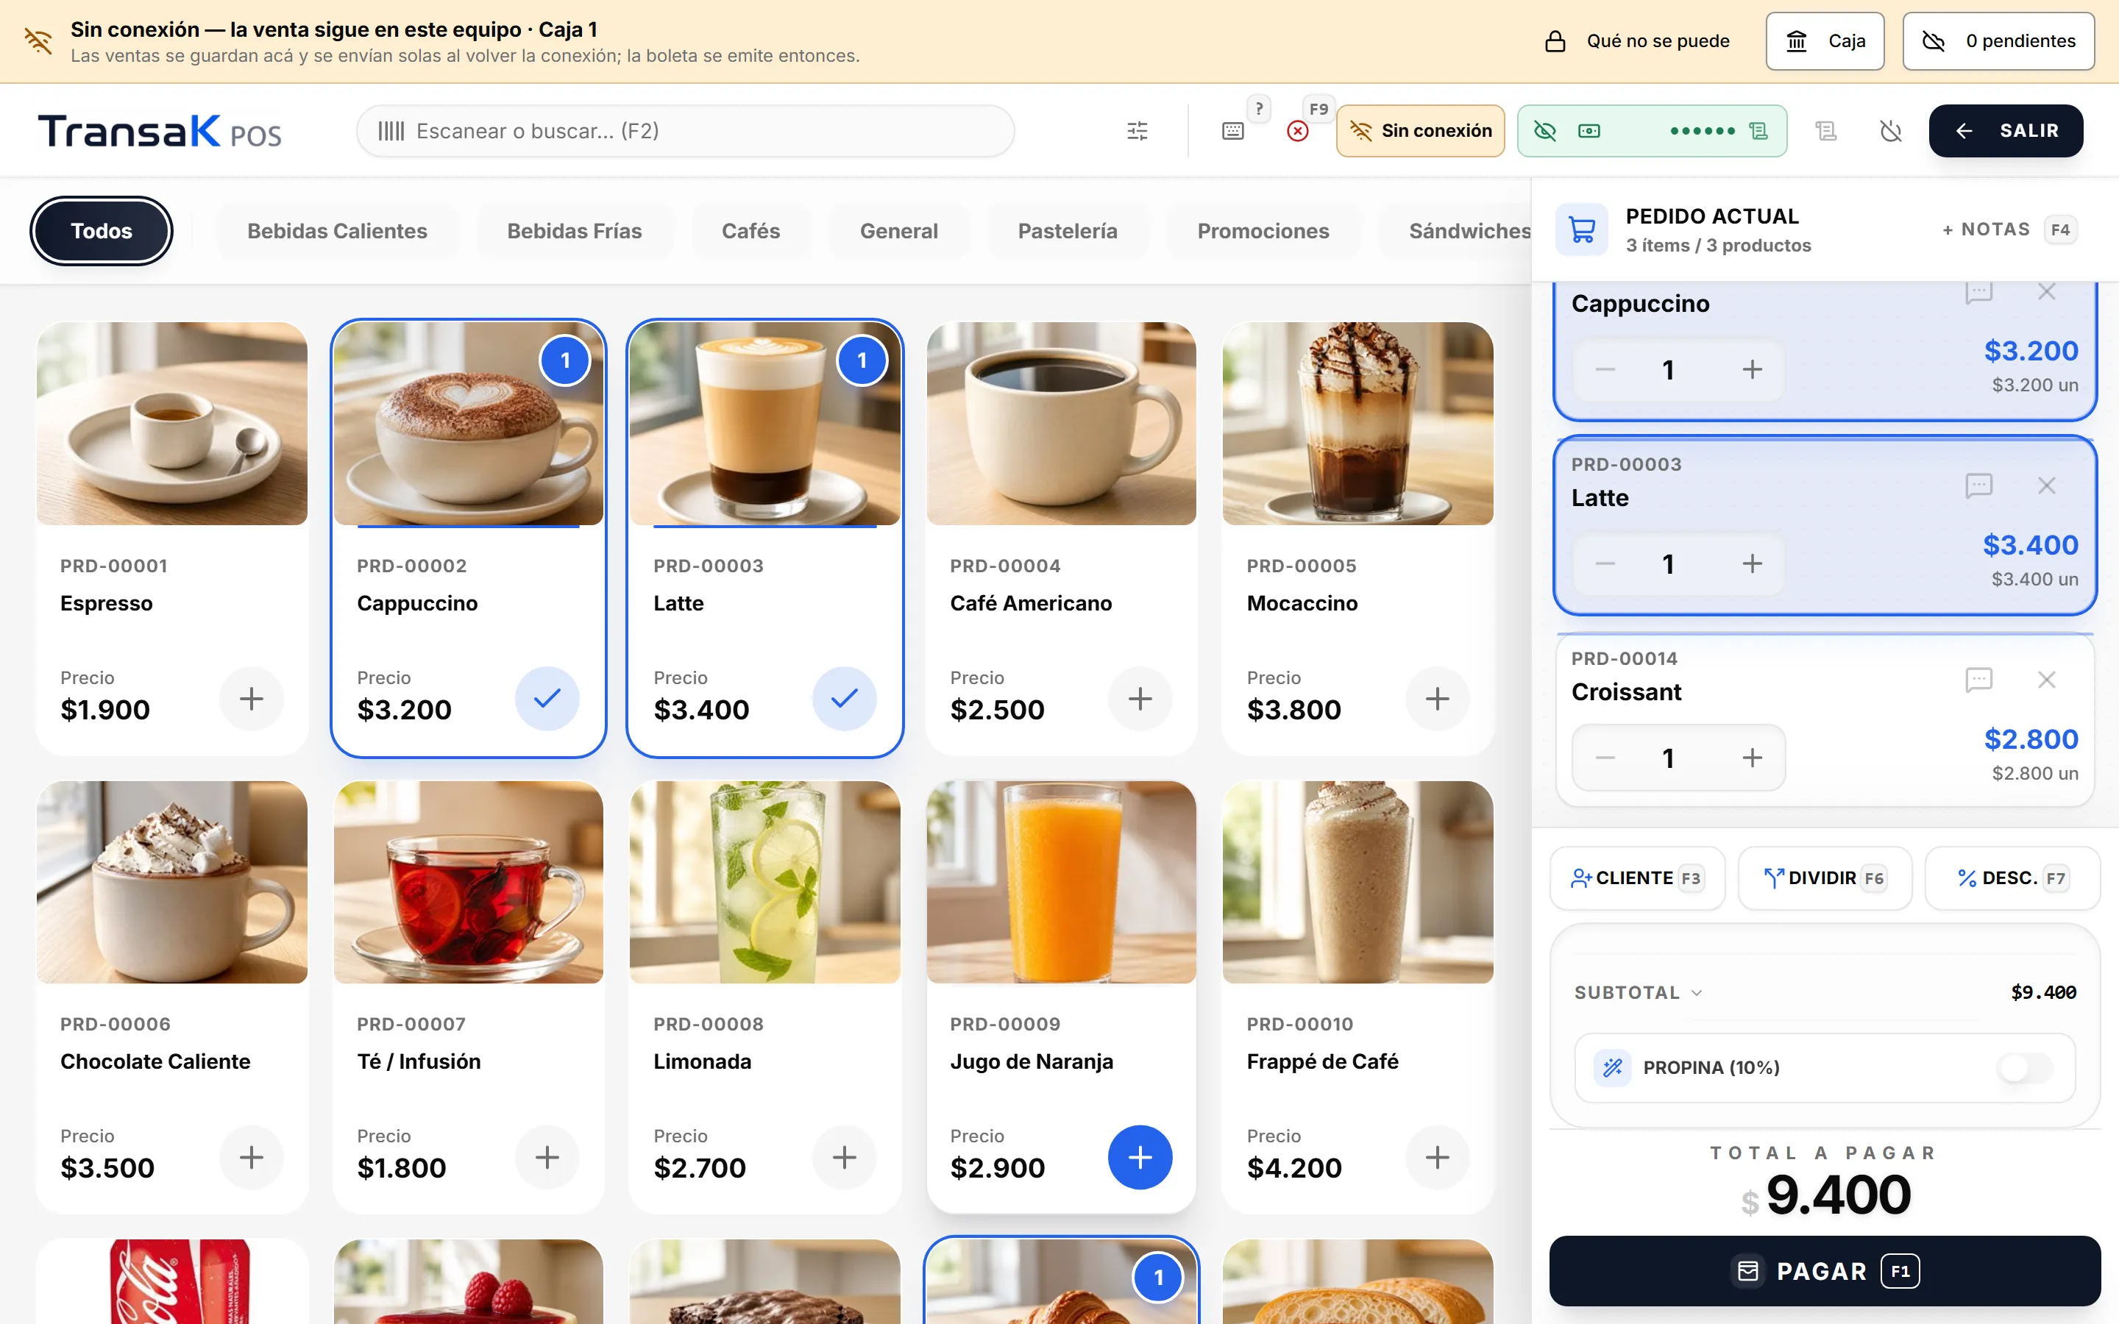Switch to the Bebidas Calientes category

click(x=337, y=231)
